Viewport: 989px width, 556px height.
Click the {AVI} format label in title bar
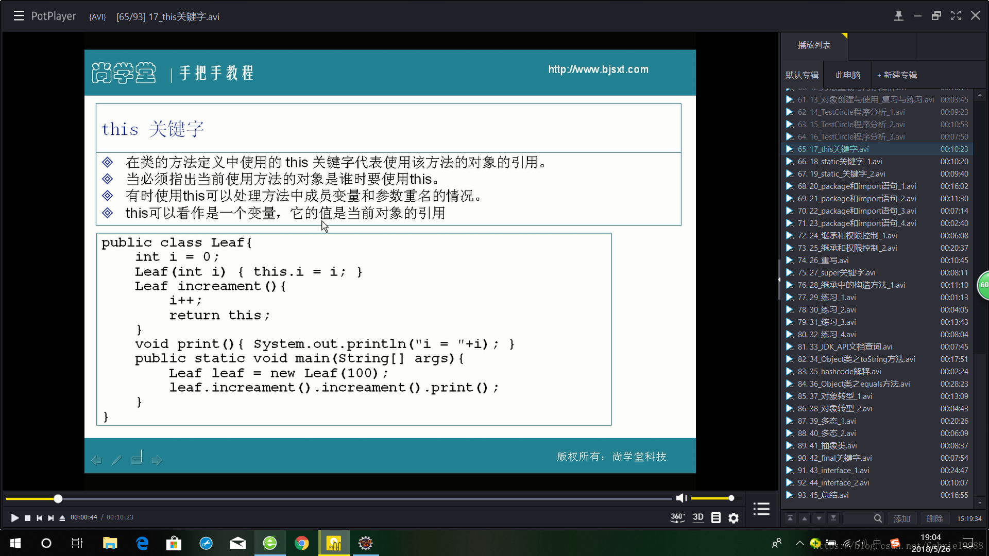point(97,17)
